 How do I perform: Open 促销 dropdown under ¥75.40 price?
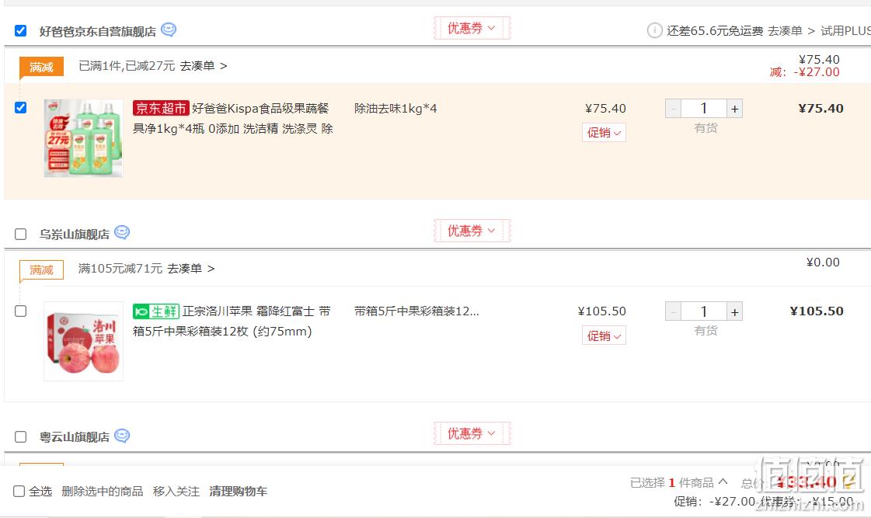click(604, 133)
